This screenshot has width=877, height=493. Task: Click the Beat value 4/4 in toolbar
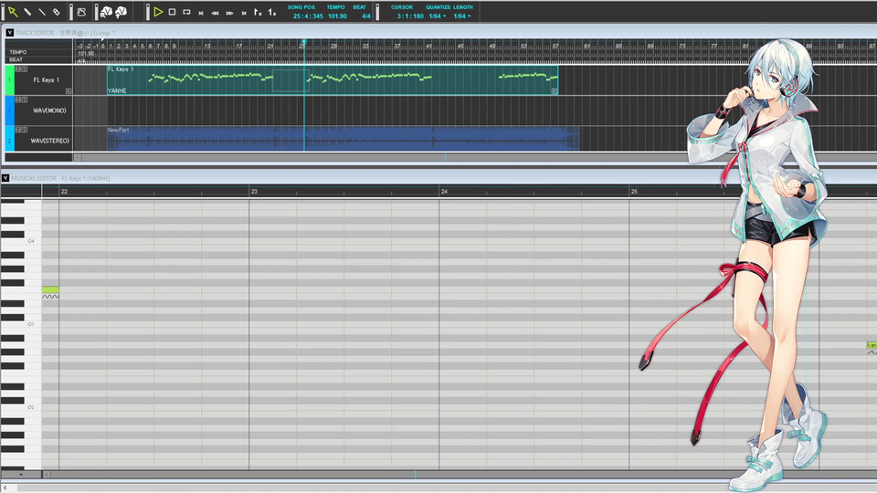[365, 16]
